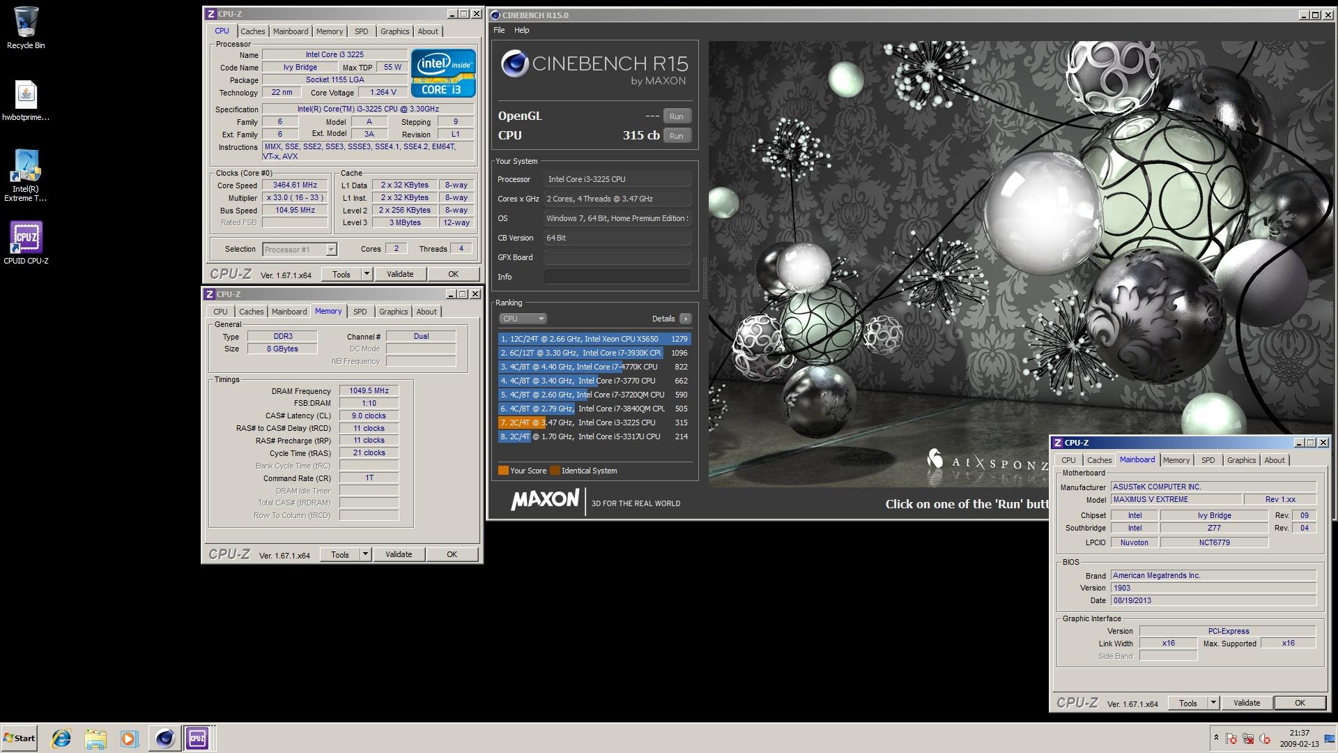The width and height of the screenshot is (1338, 753).
Task: Click OK in the Memory CPU-Z window
Action: [452, 554]
